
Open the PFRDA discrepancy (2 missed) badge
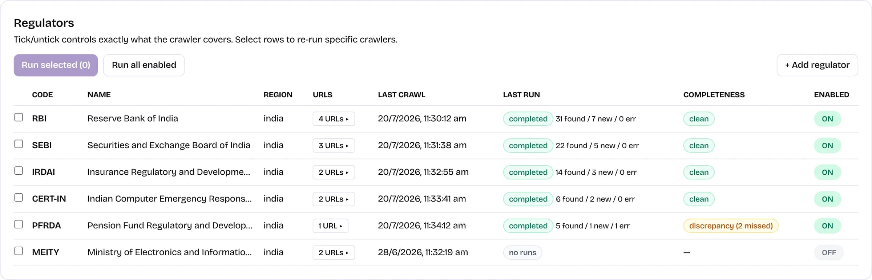(731, 226)
